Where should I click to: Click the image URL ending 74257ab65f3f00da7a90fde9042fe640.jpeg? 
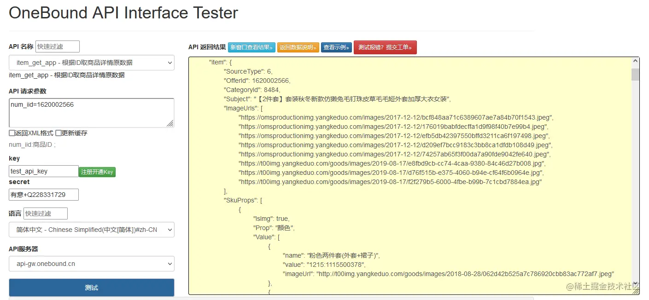coord(395,154)
